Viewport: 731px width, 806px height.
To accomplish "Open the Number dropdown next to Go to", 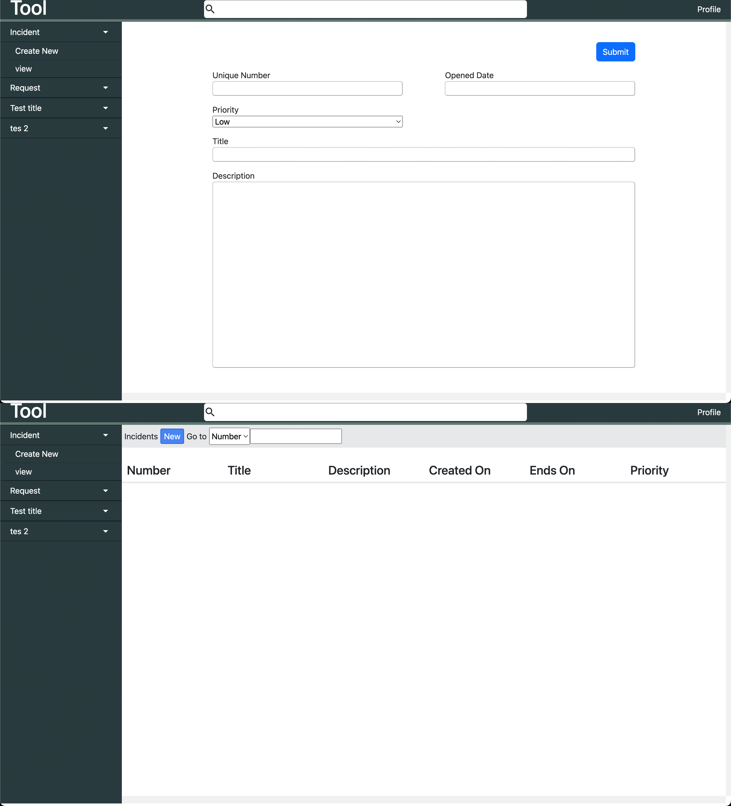I will coord(229,436).
